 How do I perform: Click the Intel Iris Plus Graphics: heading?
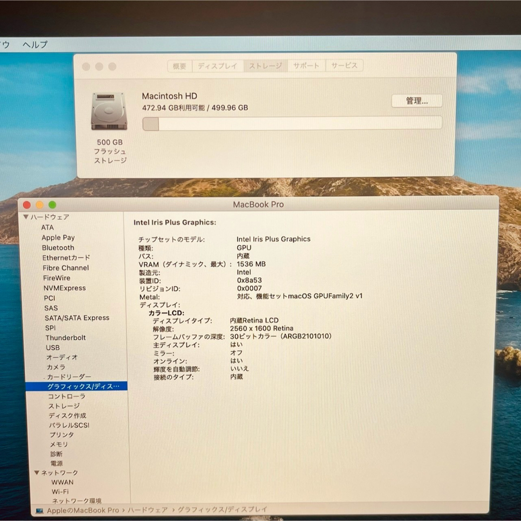pyautogui.click(x=175, y=222)
